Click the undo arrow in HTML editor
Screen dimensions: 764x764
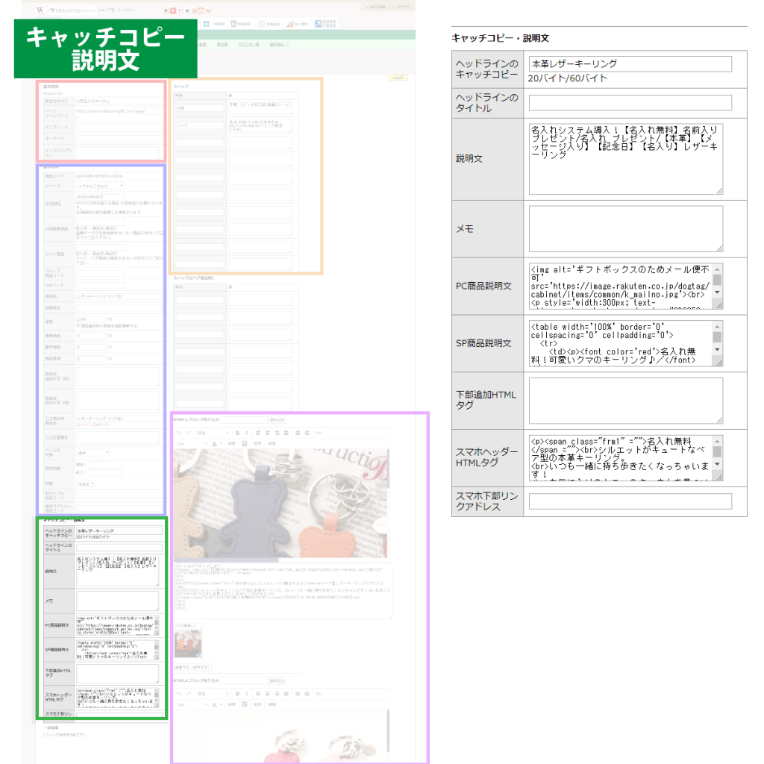(x=178, y=433)
